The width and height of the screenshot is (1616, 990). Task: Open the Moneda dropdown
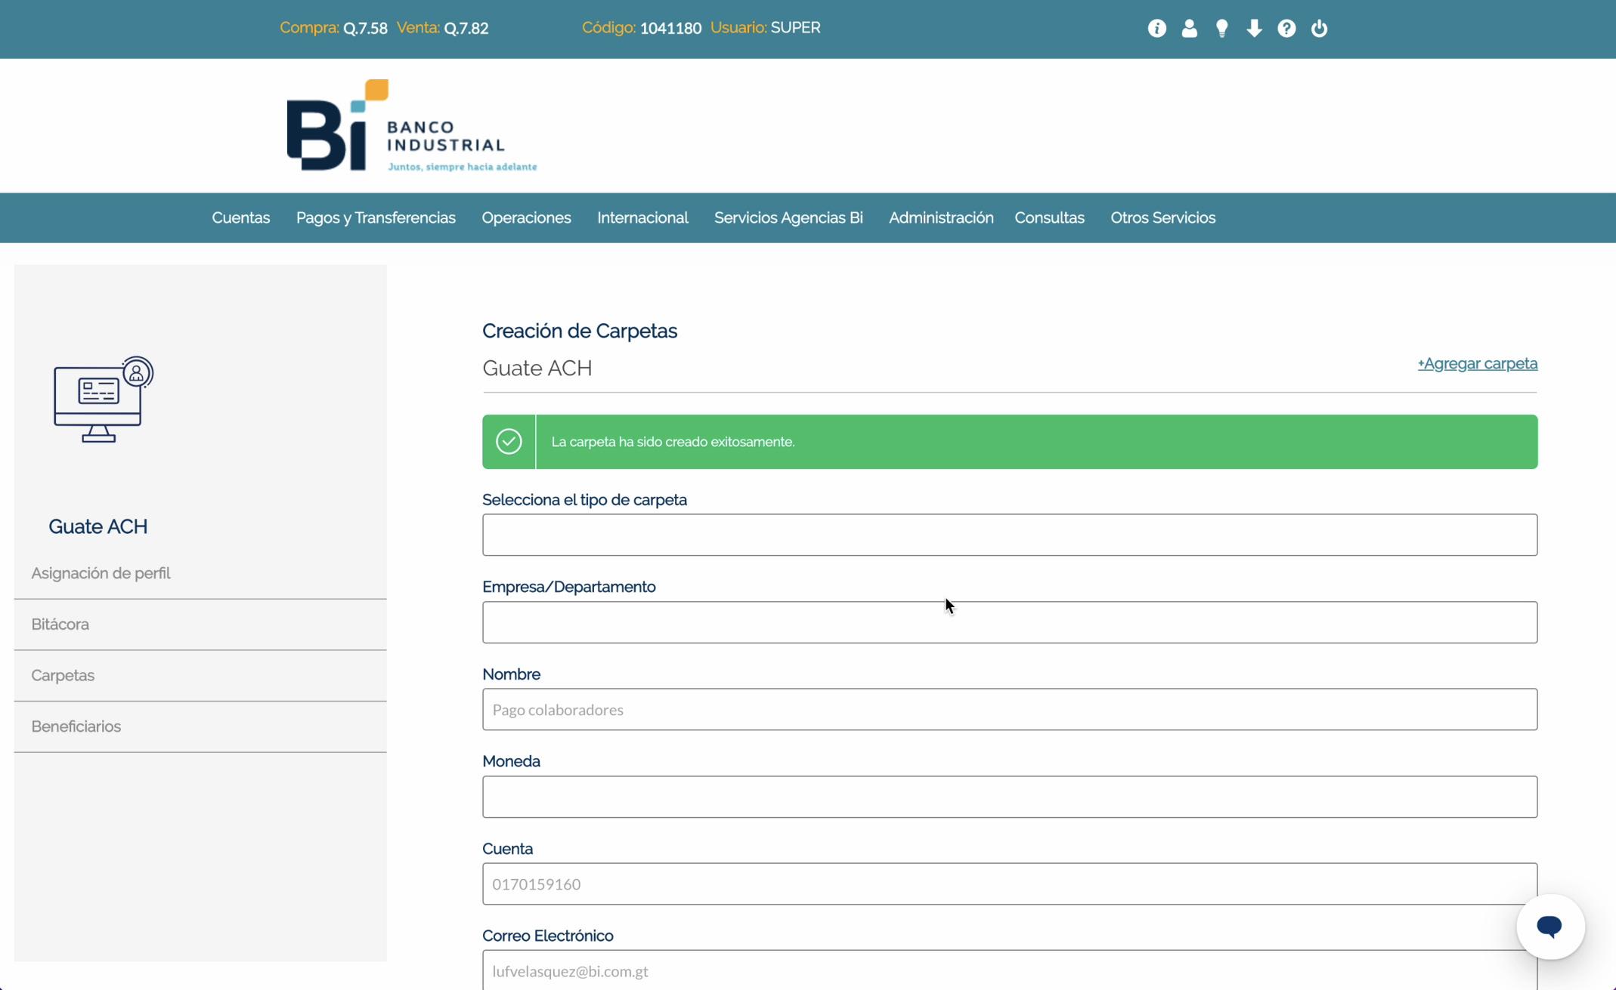[1009, 797]
